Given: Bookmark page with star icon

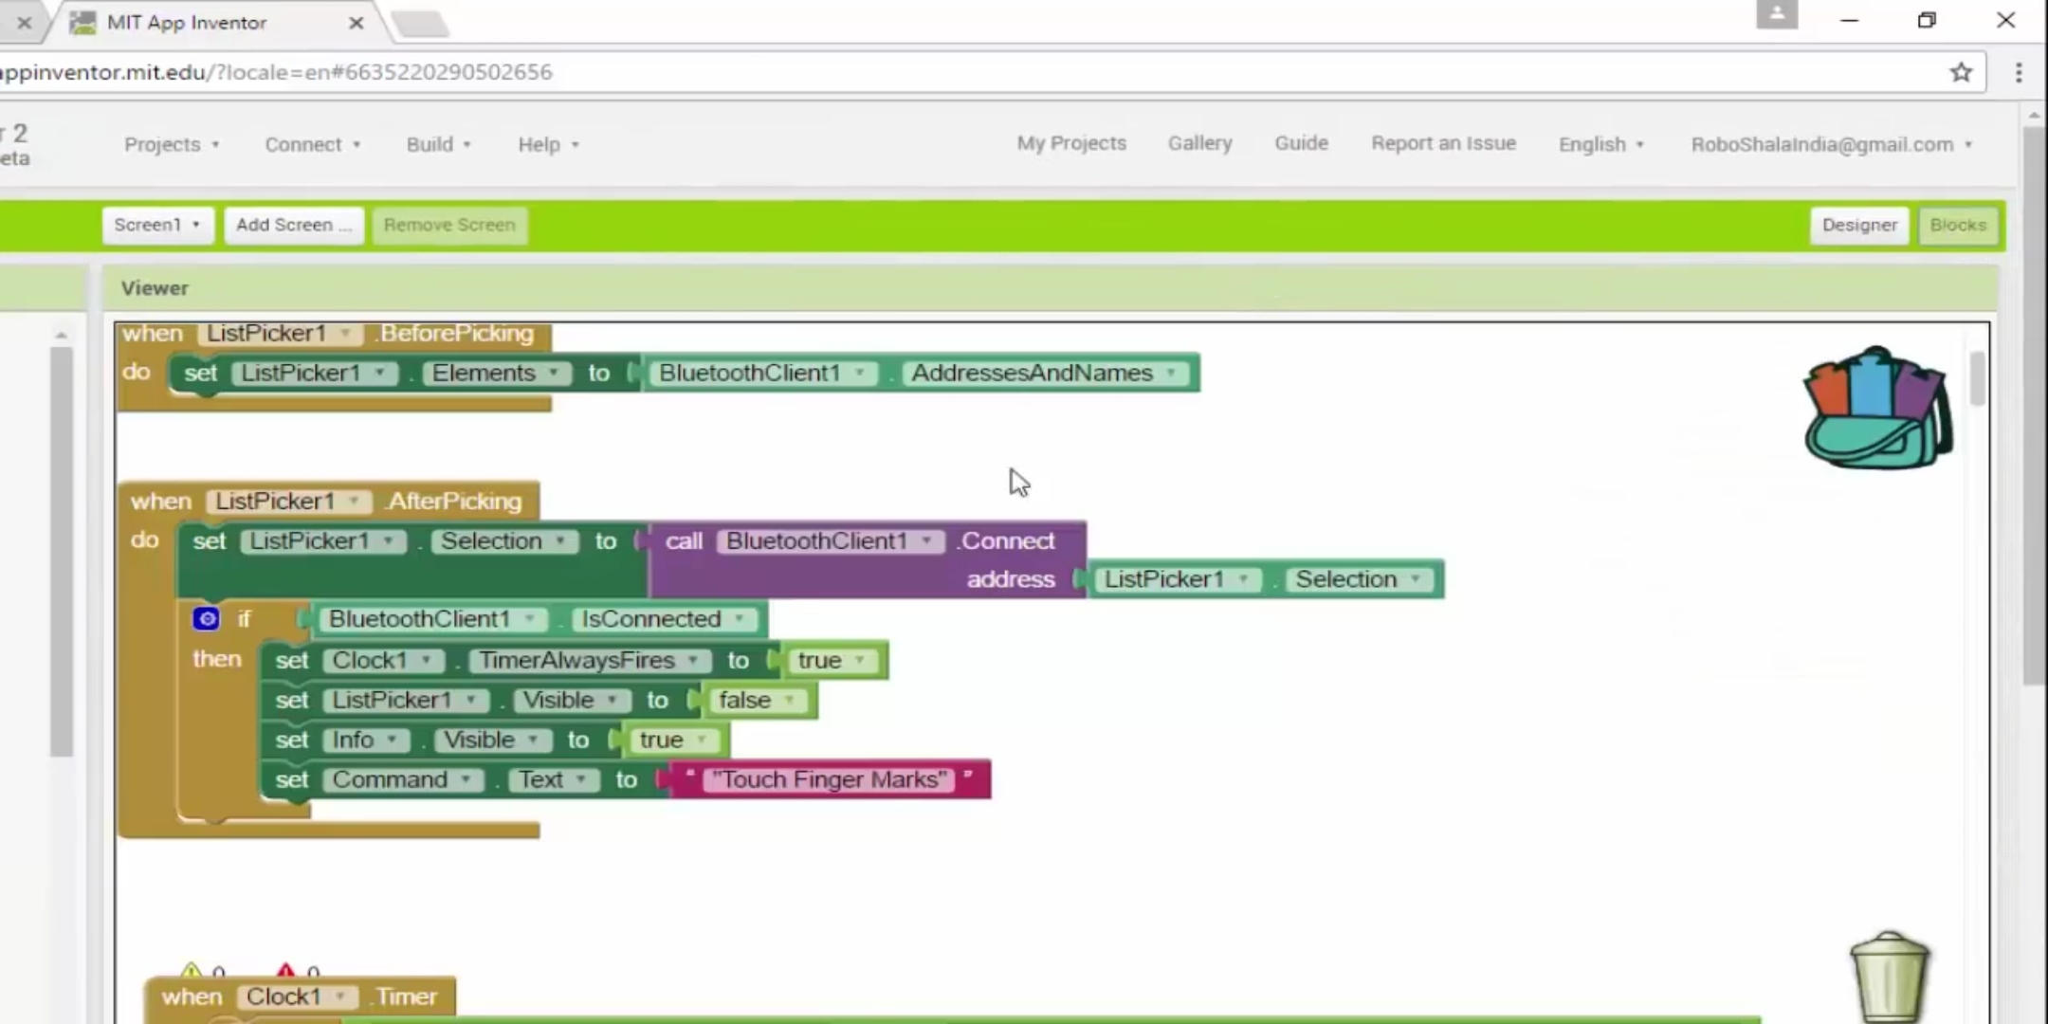Looking at the screenshot, I should tap(1961, 72).
